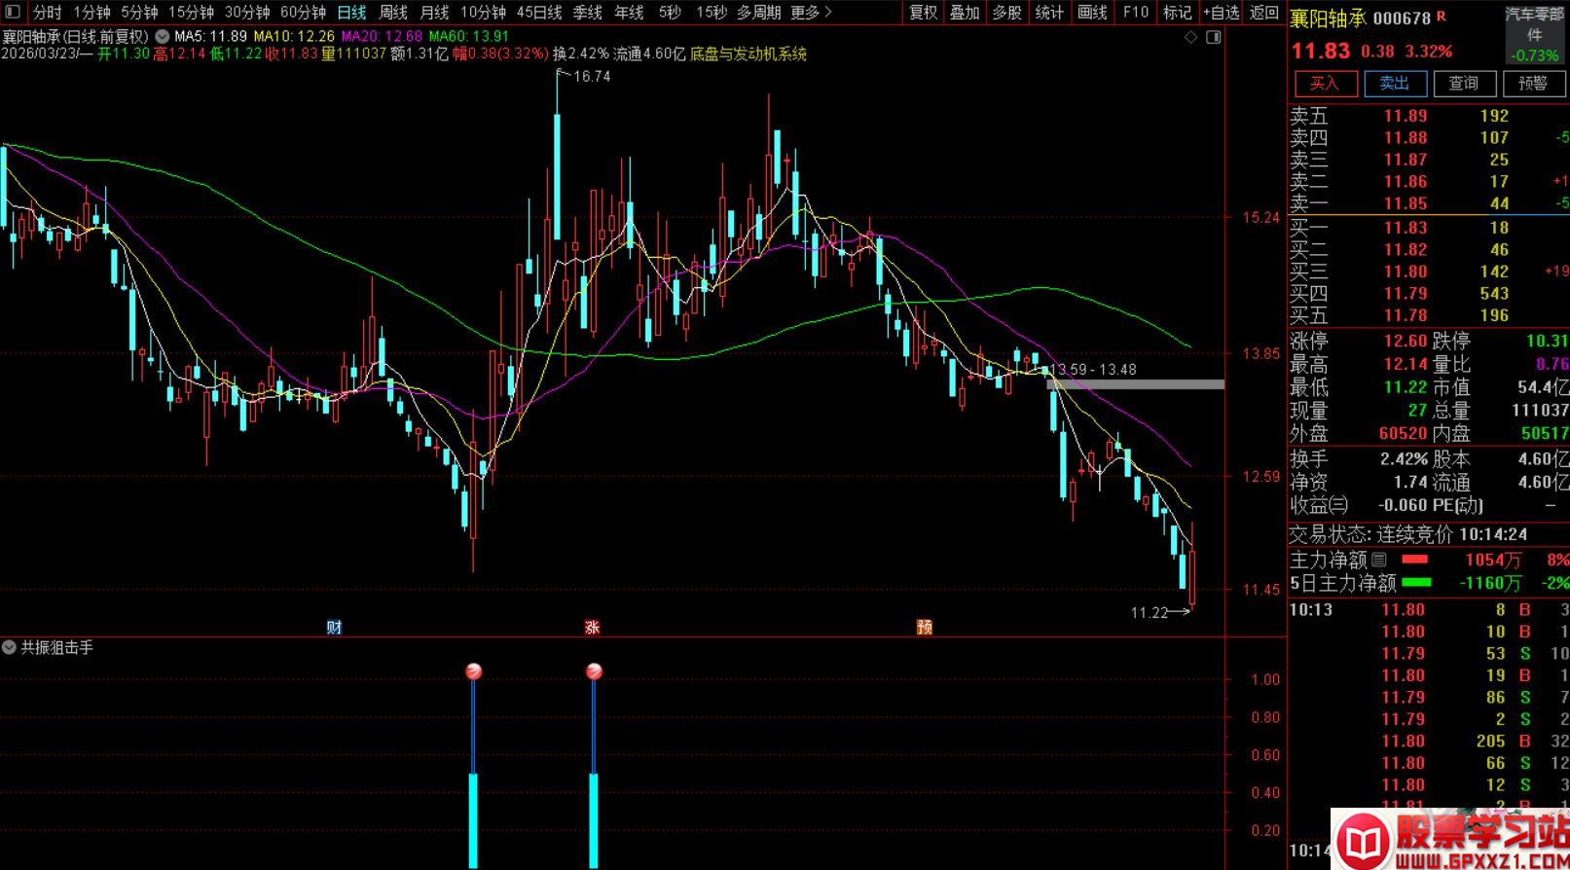Expand the 更多 periods menu

811,12
